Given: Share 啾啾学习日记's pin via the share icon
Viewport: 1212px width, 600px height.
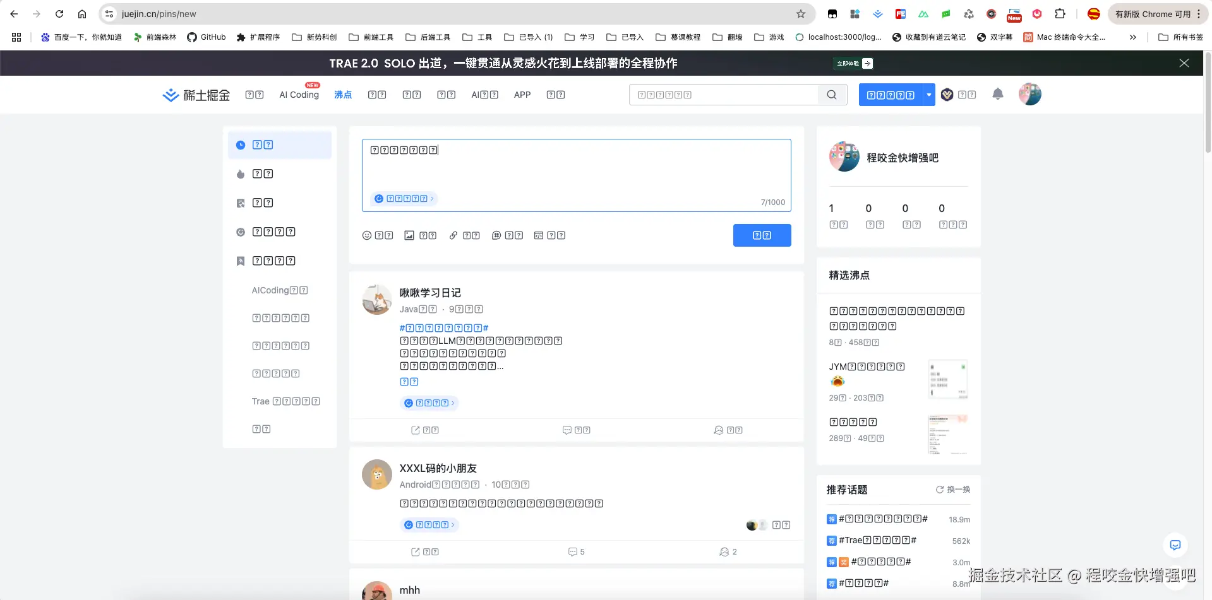Looking at the screenshot, I should (424, 430).
